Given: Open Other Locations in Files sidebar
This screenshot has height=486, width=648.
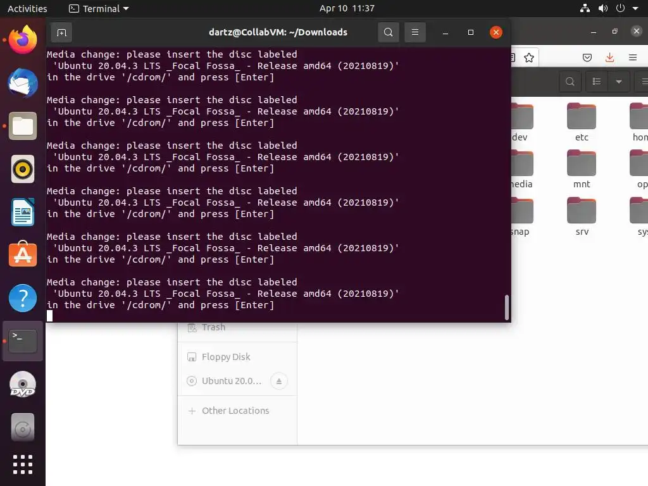Looking at the screenshot, I should point(237,411).
